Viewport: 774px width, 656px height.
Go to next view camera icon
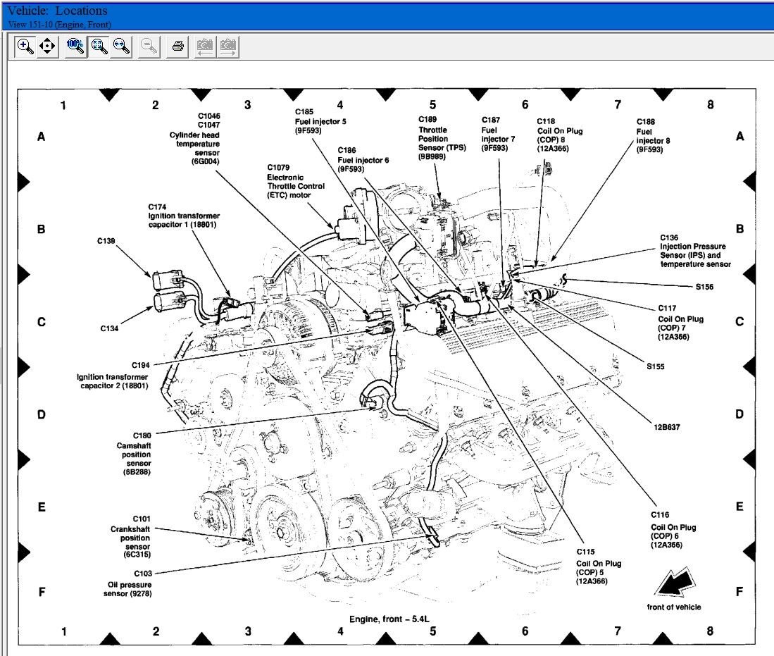pos(227,47)
